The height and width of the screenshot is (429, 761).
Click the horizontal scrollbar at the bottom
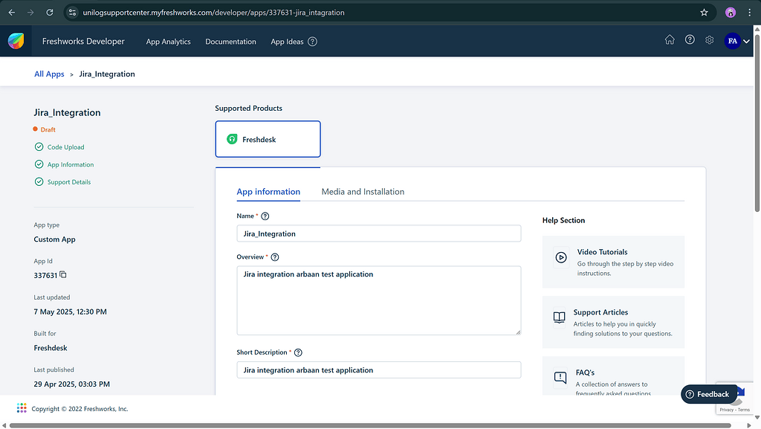(372, 424)
